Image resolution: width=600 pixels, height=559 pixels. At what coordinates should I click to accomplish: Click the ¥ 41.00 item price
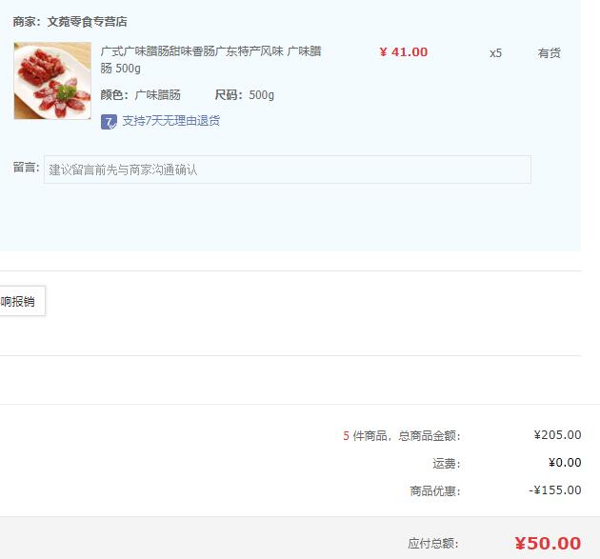tap(403, 52)
